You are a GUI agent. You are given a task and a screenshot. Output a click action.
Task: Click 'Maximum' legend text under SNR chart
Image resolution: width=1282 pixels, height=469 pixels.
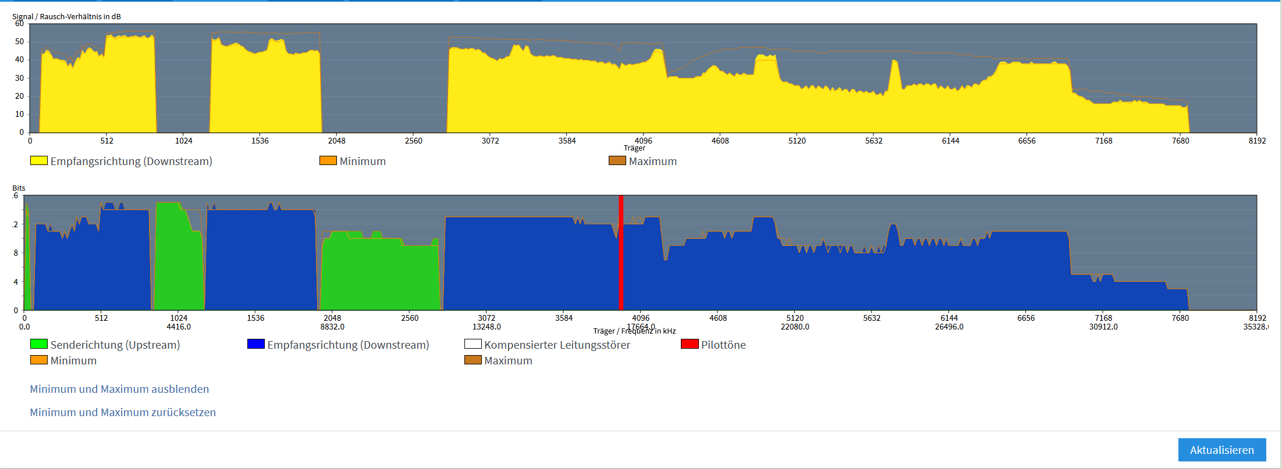[653, 161]
